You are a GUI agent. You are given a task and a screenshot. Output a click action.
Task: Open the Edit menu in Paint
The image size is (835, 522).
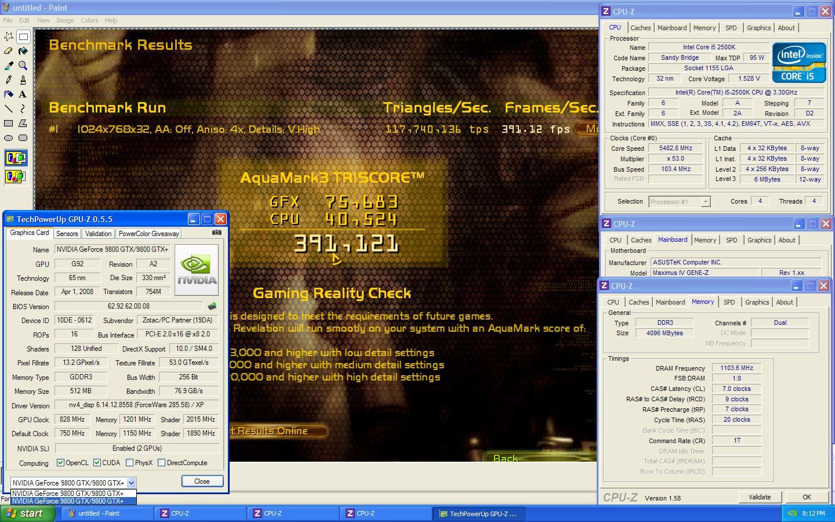[24, 20]
